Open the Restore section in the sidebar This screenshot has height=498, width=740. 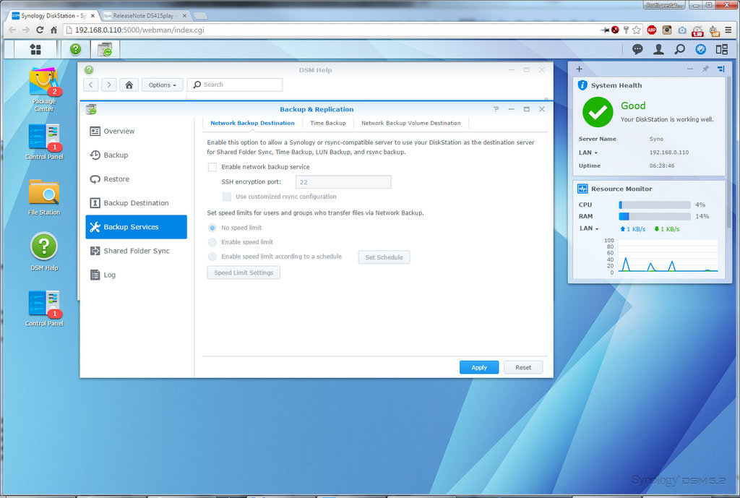click(x=136, y=179)
